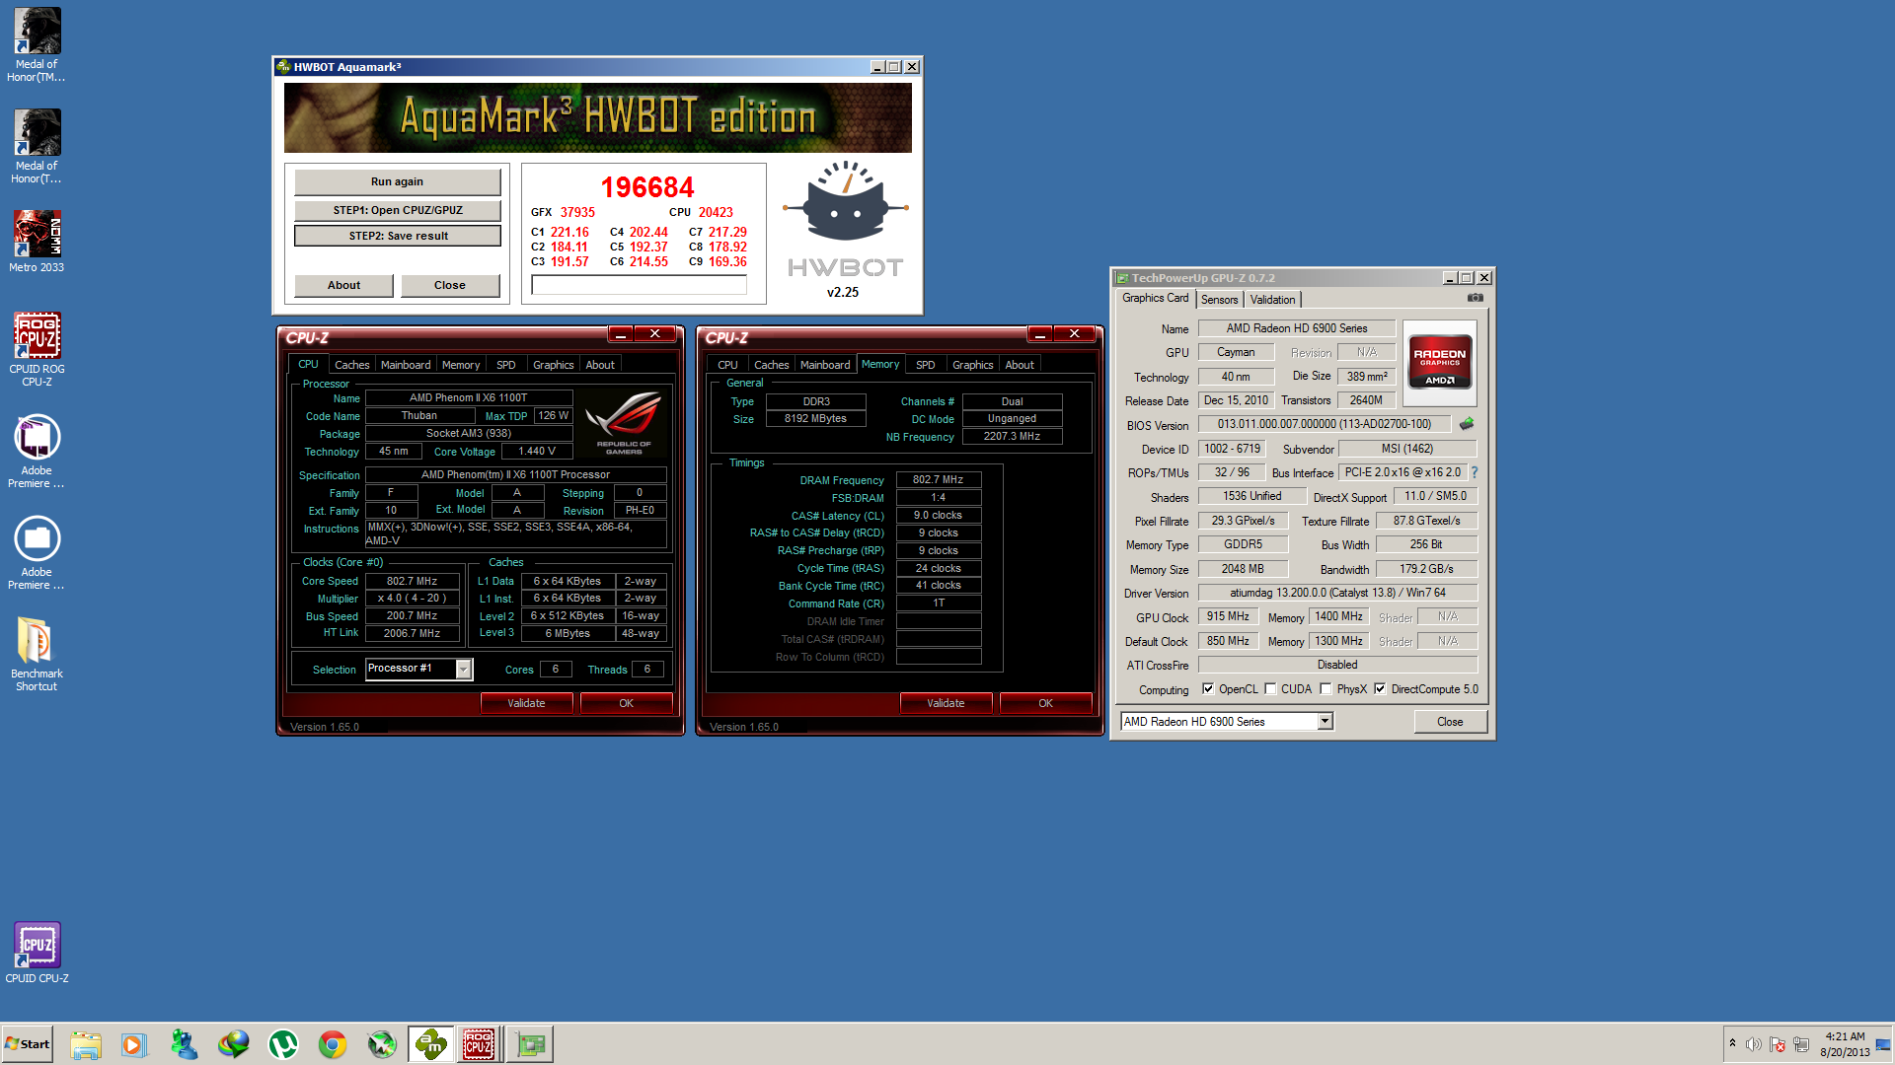This screenshot has height=1065, width=1895.
Task: Switch to ROG CPU-Z taskbar button
Action: tap(480, 1044)
